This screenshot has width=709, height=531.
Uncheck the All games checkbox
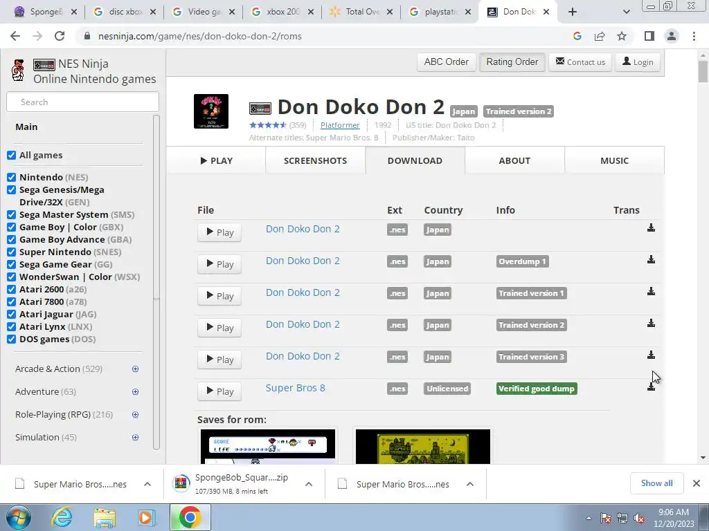[11, 156]
